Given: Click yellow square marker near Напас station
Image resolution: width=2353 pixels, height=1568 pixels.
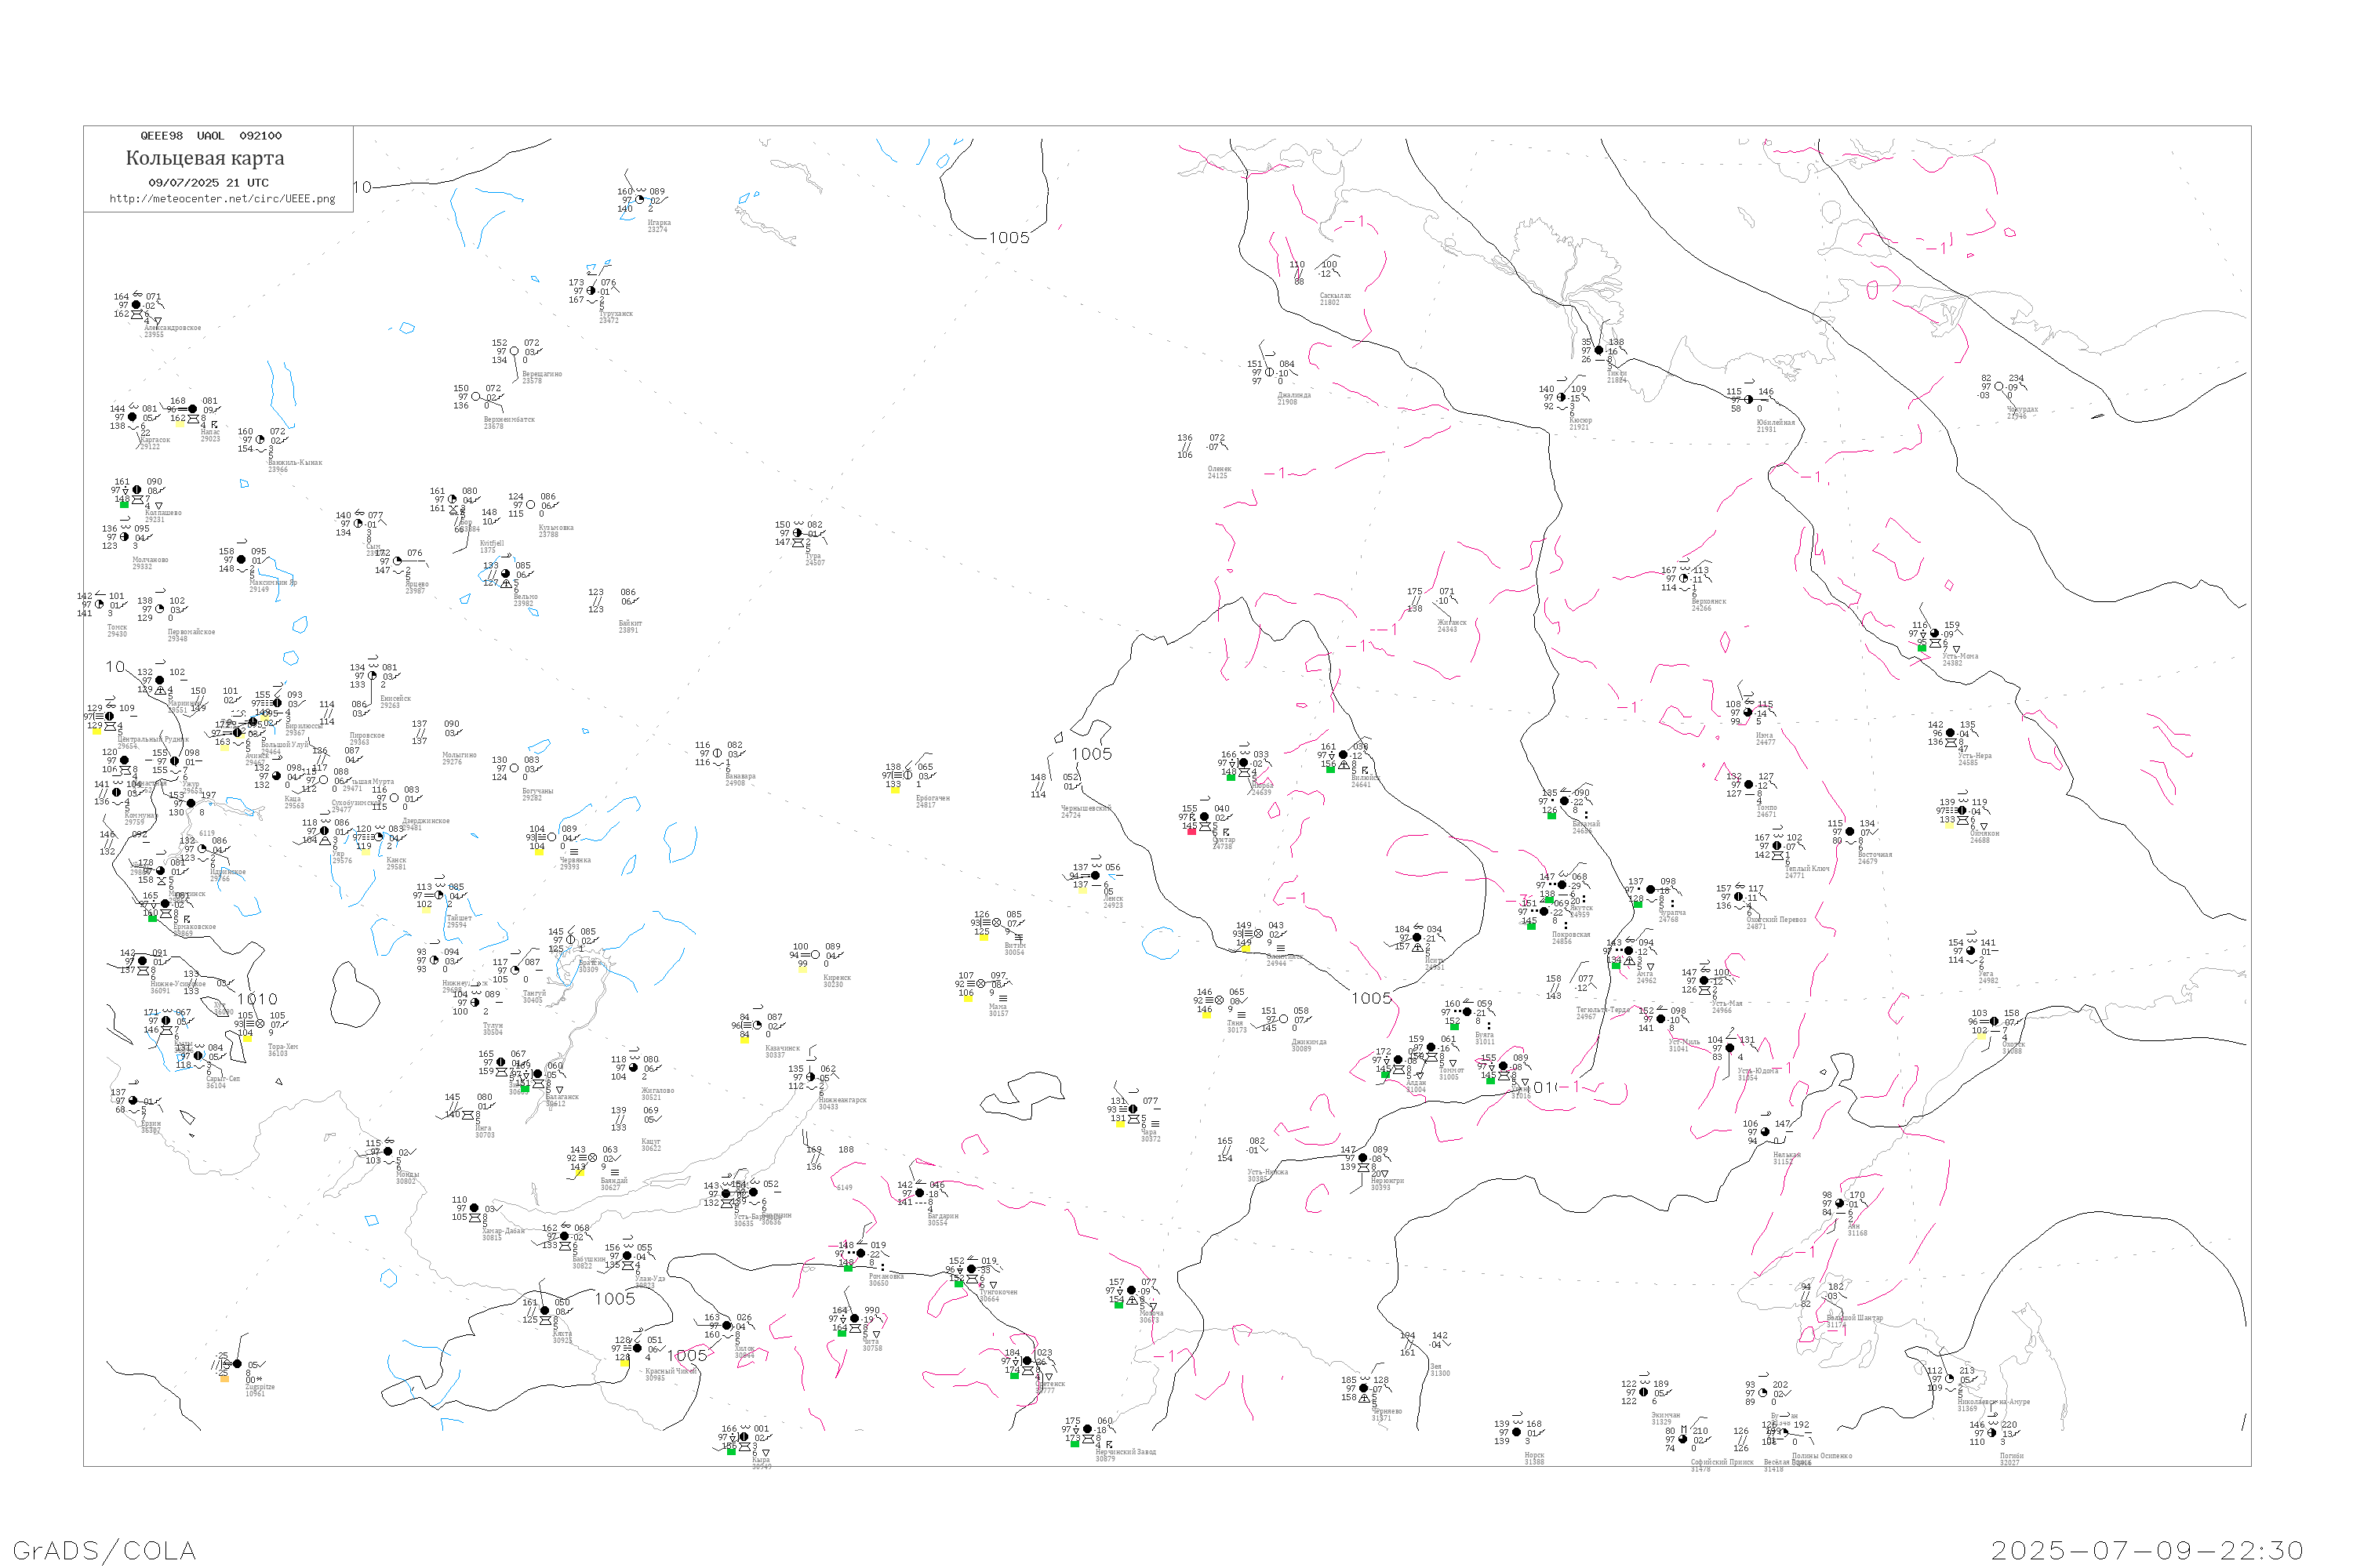Looking at the screenshot, I should click(180, 423).
